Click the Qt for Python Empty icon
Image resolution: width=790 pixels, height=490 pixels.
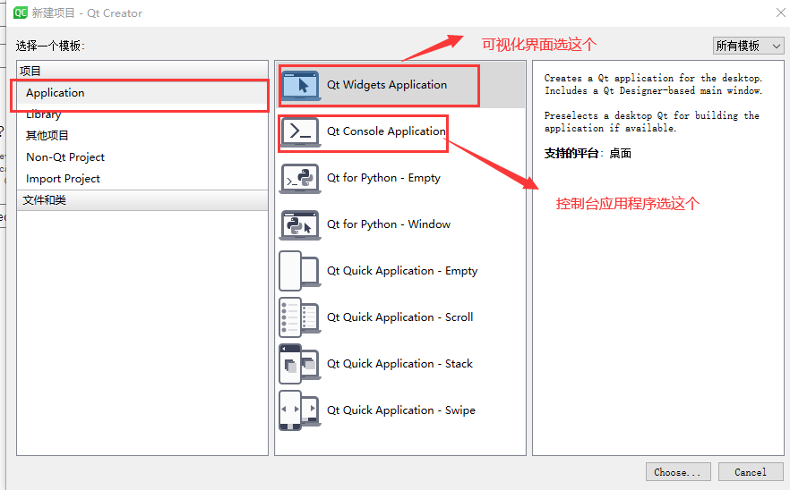[300, 178]
